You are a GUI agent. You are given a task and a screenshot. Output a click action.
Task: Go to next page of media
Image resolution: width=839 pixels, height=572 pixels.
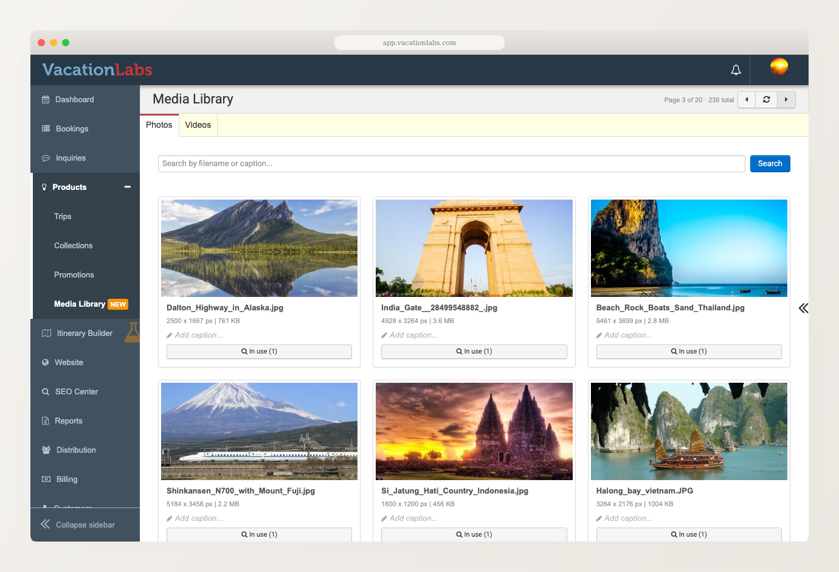tap(786, 100)
